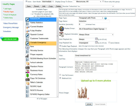Open the calendar picker for Stop Playback On
This screenshot has height=106, width=136.
(96, 42)
